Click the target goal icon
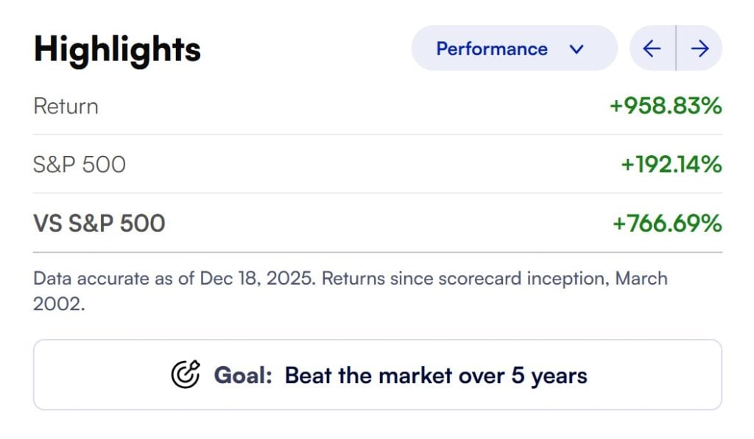This screenshot has width=754, height=439. tap(185, 375)
